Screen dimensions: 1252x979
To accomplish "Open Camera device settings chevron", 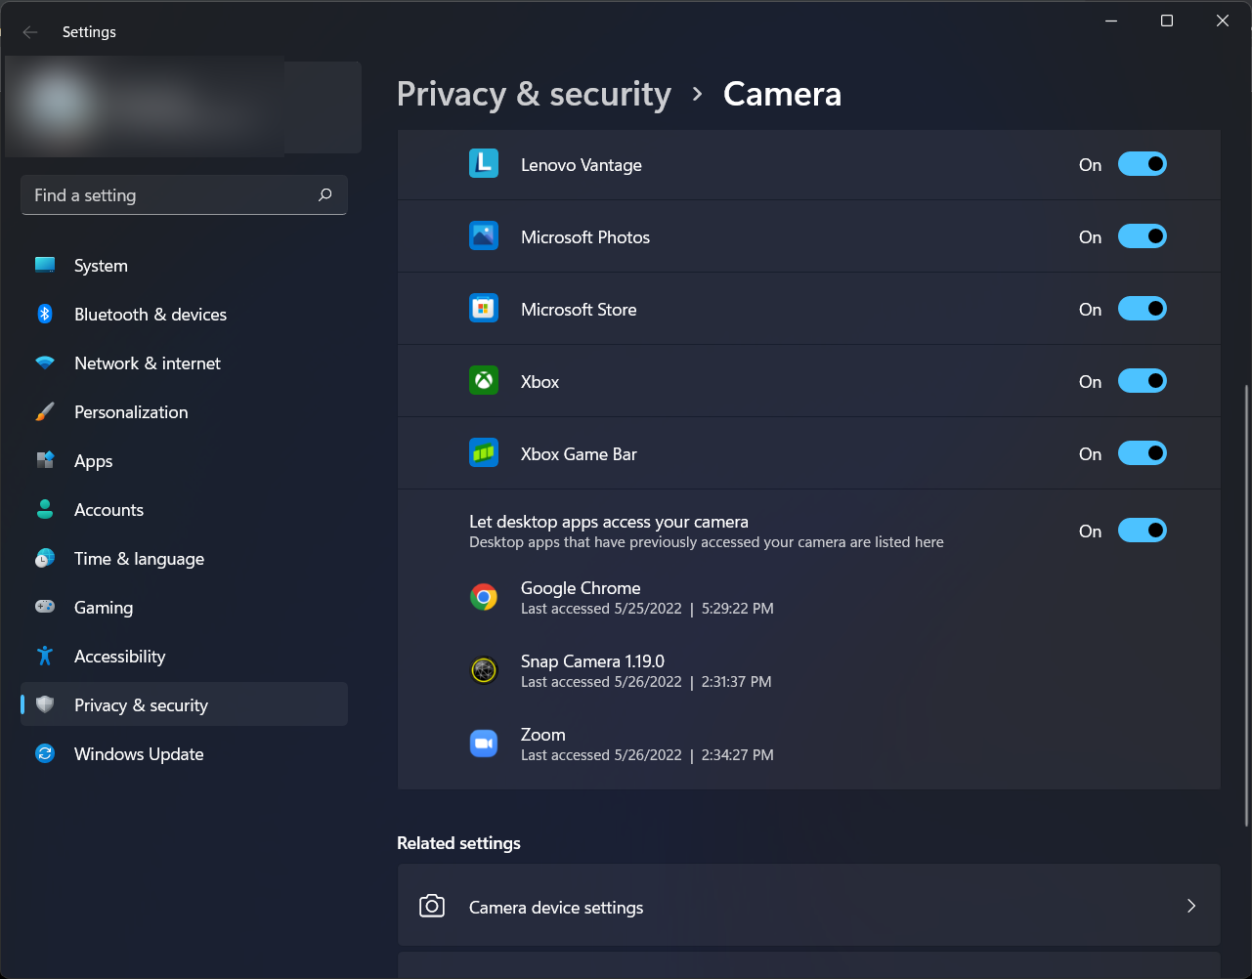I will (x=1191, y=906).
